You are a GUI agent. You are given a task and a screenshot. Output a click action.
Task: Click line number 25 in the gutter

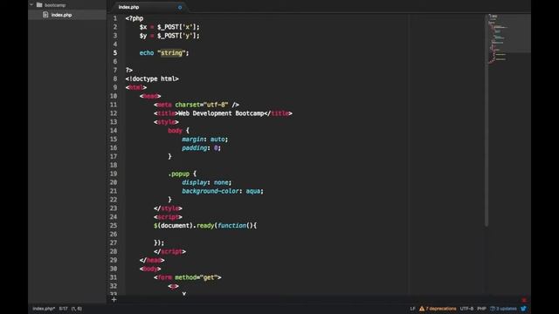113,226
